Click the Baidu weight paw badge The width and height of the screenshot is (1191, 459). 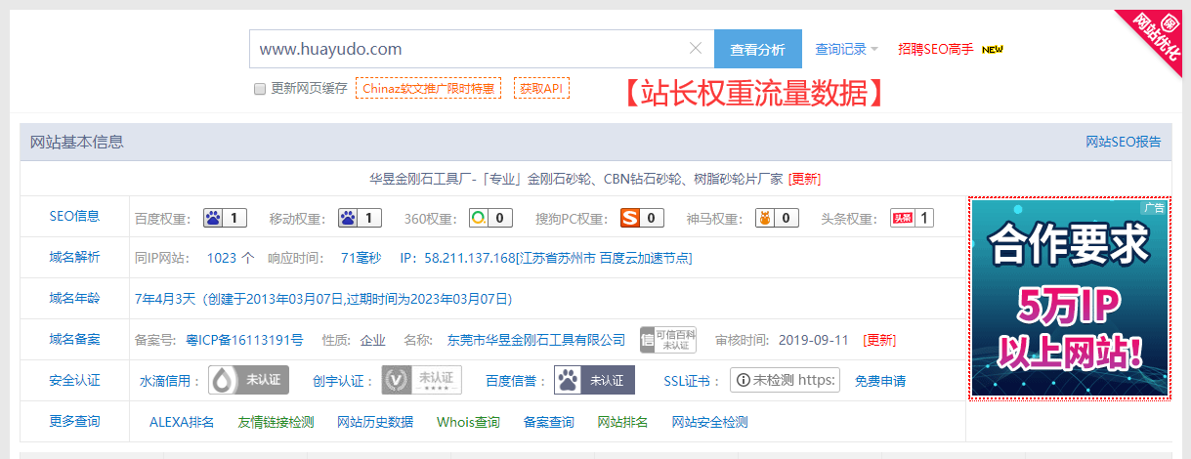pos(225,218)
